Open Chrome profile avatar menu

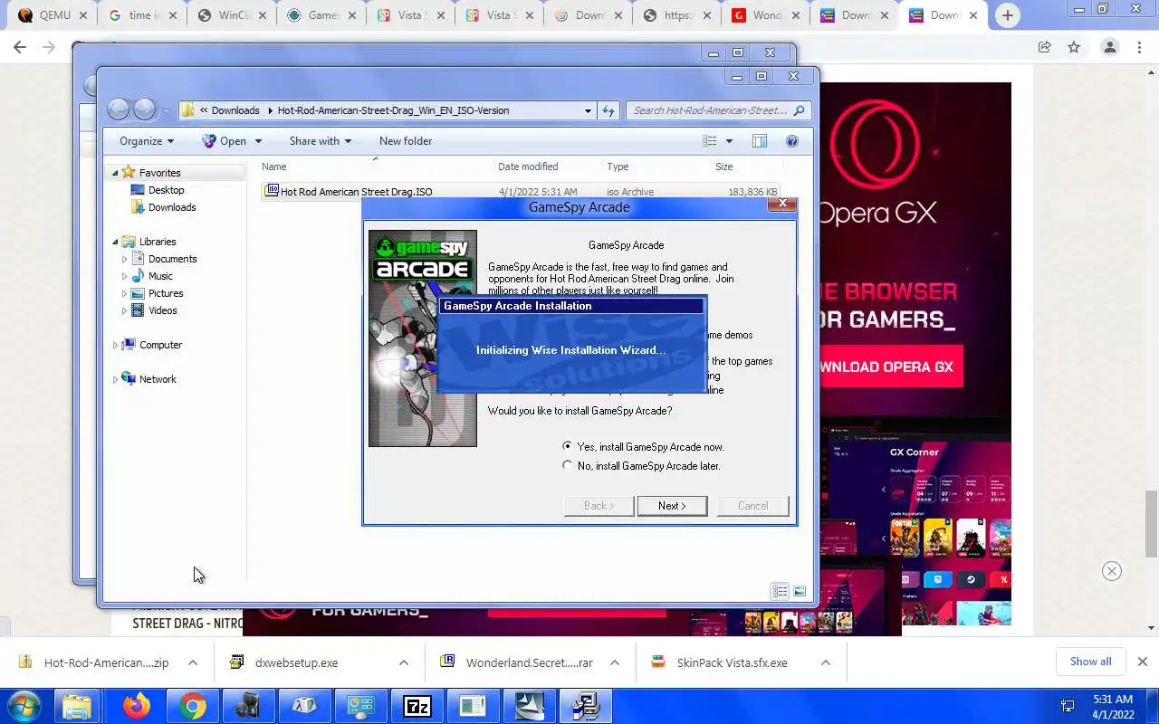coord(1109,47)
